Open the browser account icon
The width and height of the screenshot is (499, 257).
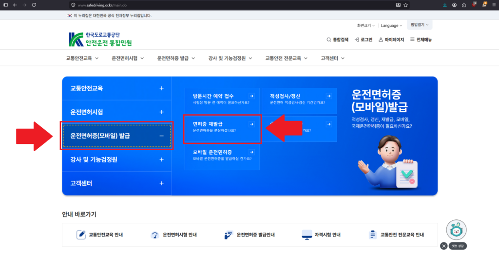(x=455, y=5)
